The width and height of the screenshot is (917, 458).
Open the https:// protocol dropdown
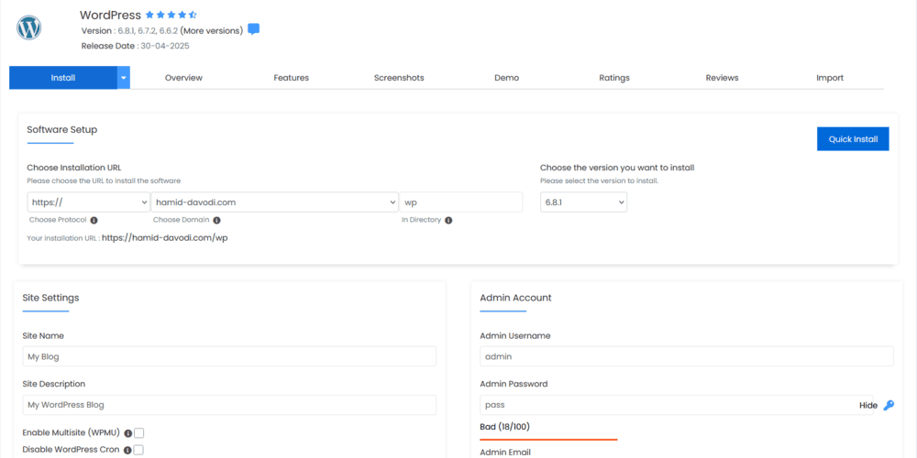[x=89, y=202]
